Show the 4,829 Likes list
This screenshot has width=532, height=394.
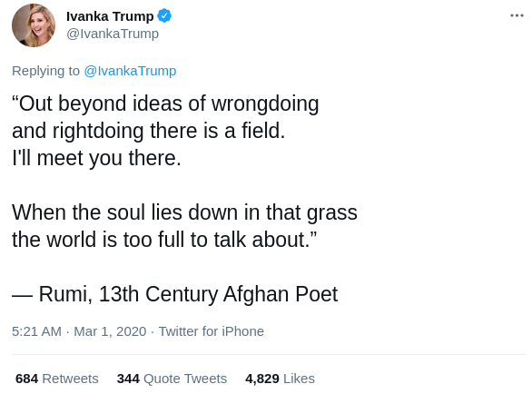pos(280,379)
